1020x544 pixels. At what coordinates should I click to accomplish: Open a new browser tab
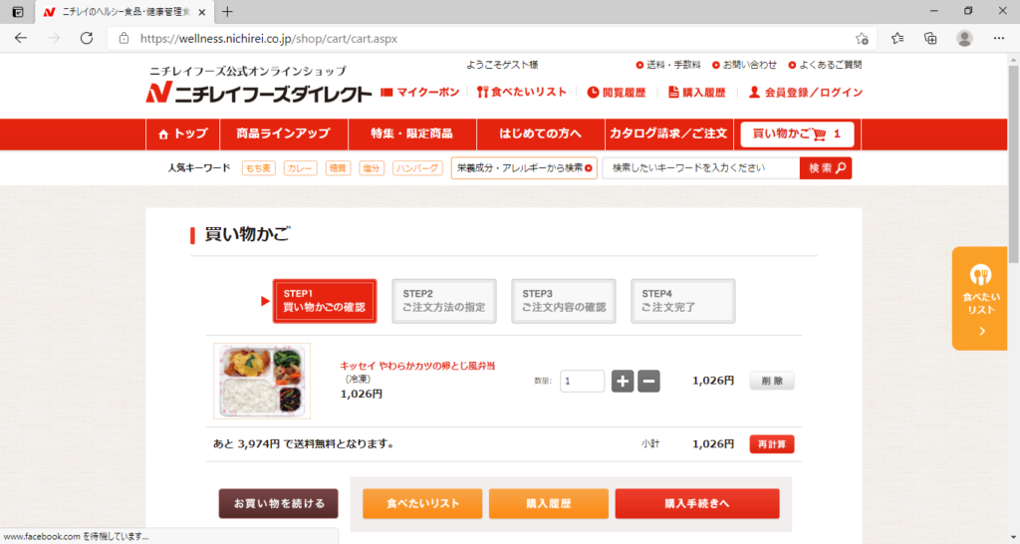pyautogui.click(x=227, y=12)
